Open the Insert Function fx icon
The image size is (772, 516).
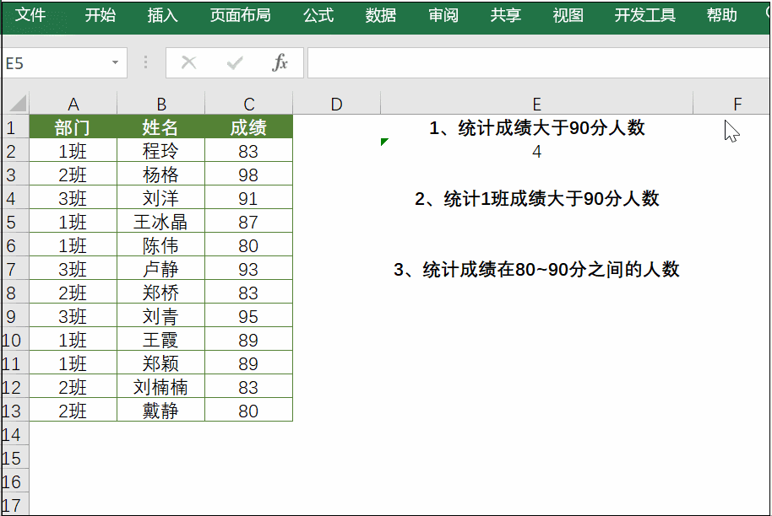[x=280, y=62]
